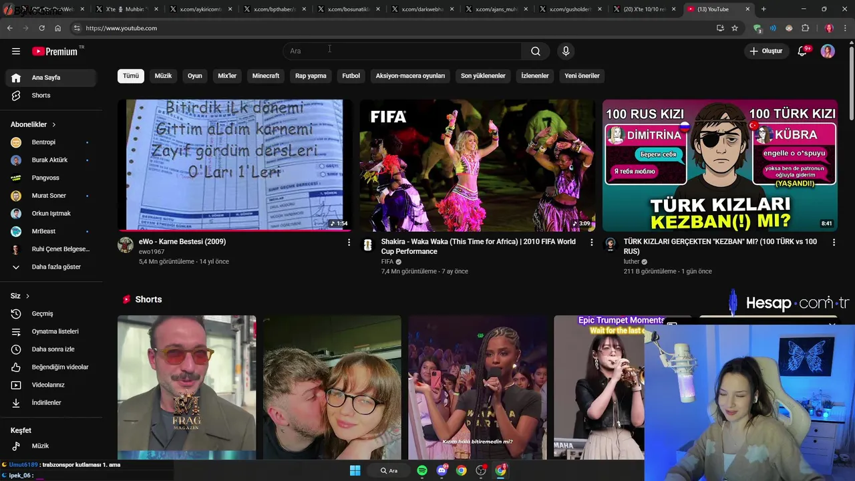Click the Oluştur create button
This screenshot has width=855, height=481.
coord(766,51)
